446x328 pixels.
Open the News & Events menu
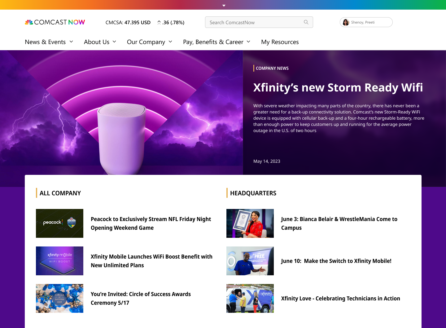point(45,42)
